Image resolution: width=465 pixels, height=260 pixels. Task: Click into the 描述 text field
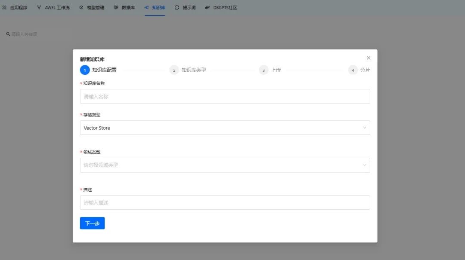224,202
